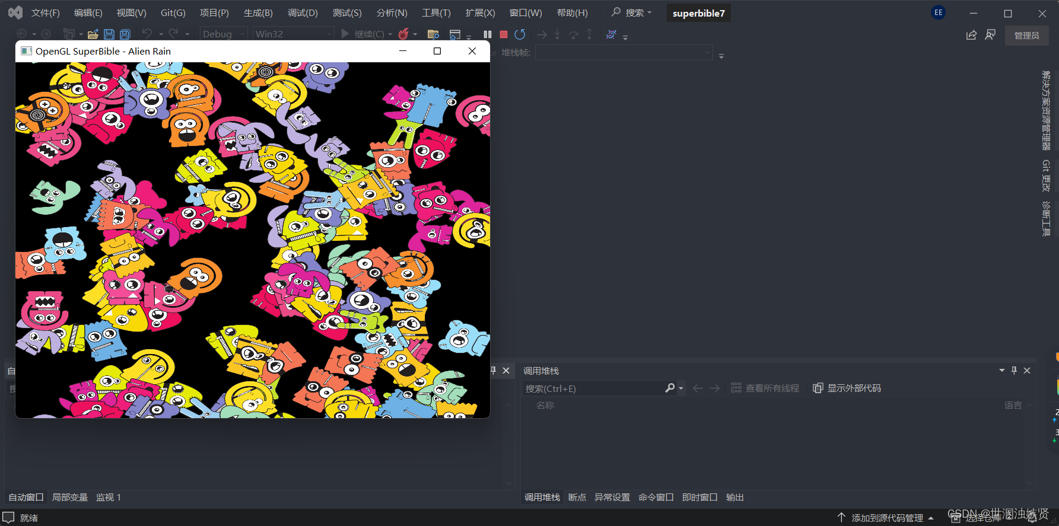Image resolution: width=1059 pixels, height=526 pixels.
Task: Open 调用堆栈 window options dropdown
Action: (1002, 371)
